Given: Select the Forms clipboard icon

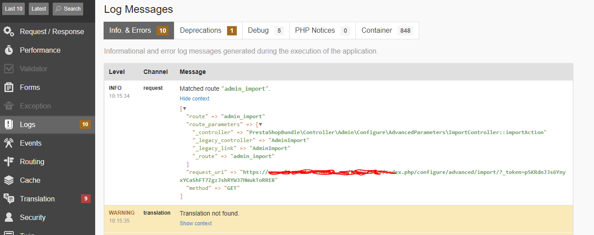Looking at the screenshot, I should coord(8,87).
